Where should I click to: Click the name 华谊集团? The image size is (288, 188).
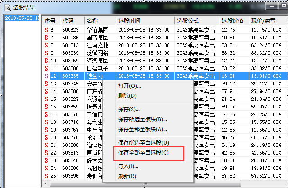tap(97, 30)
